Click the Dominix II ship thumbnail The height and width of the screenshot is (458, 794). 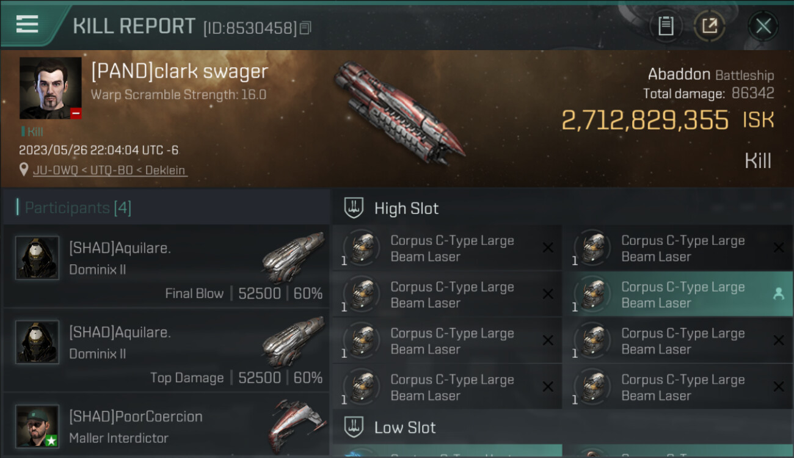293,258
